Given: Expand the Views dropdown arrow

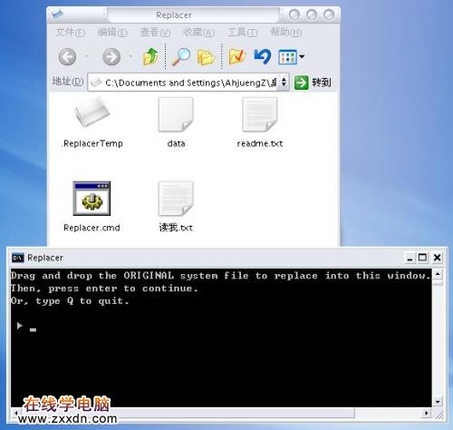Looking at the screenshot, I should pos(302,56).
